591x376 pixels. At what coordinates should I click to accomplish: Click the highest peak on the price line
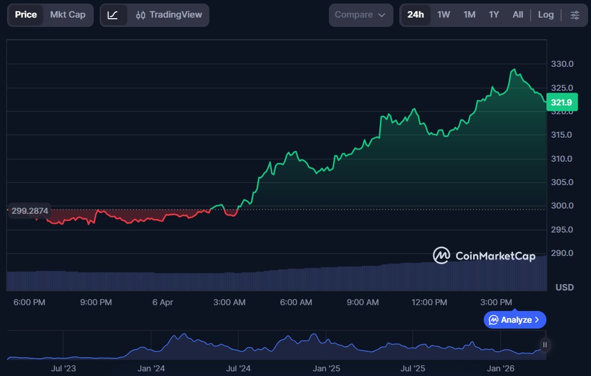[514, 70]
